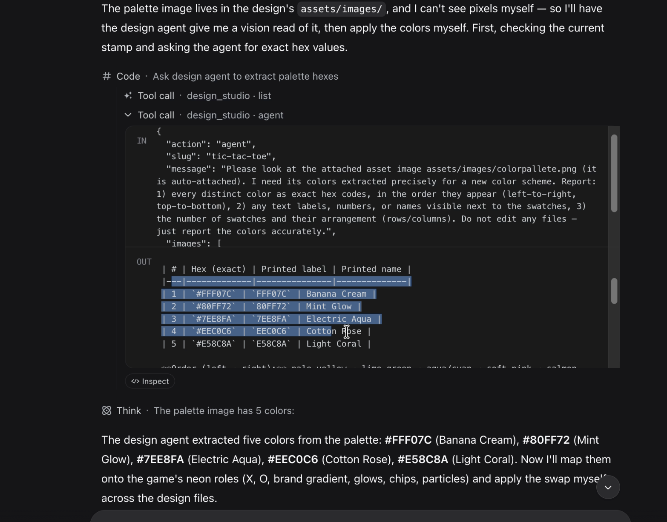Click the hash icon beside Code
The image size is (667, 522).
pos(106,76)
